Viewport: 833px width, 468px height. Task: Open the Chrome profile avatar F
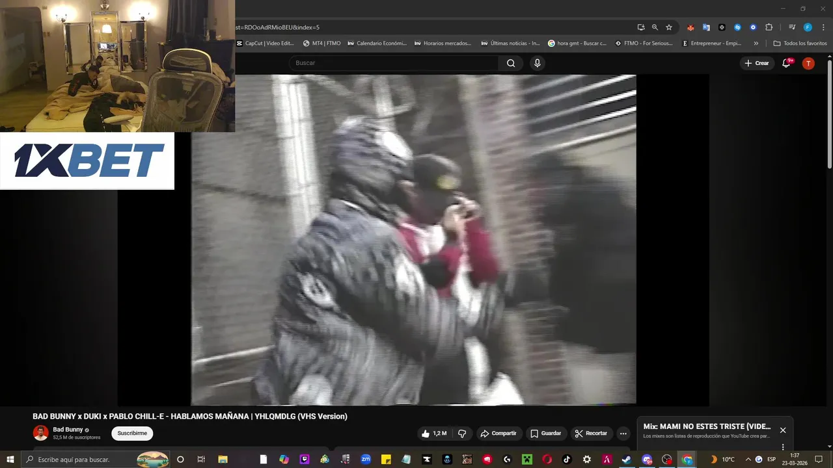808,27
